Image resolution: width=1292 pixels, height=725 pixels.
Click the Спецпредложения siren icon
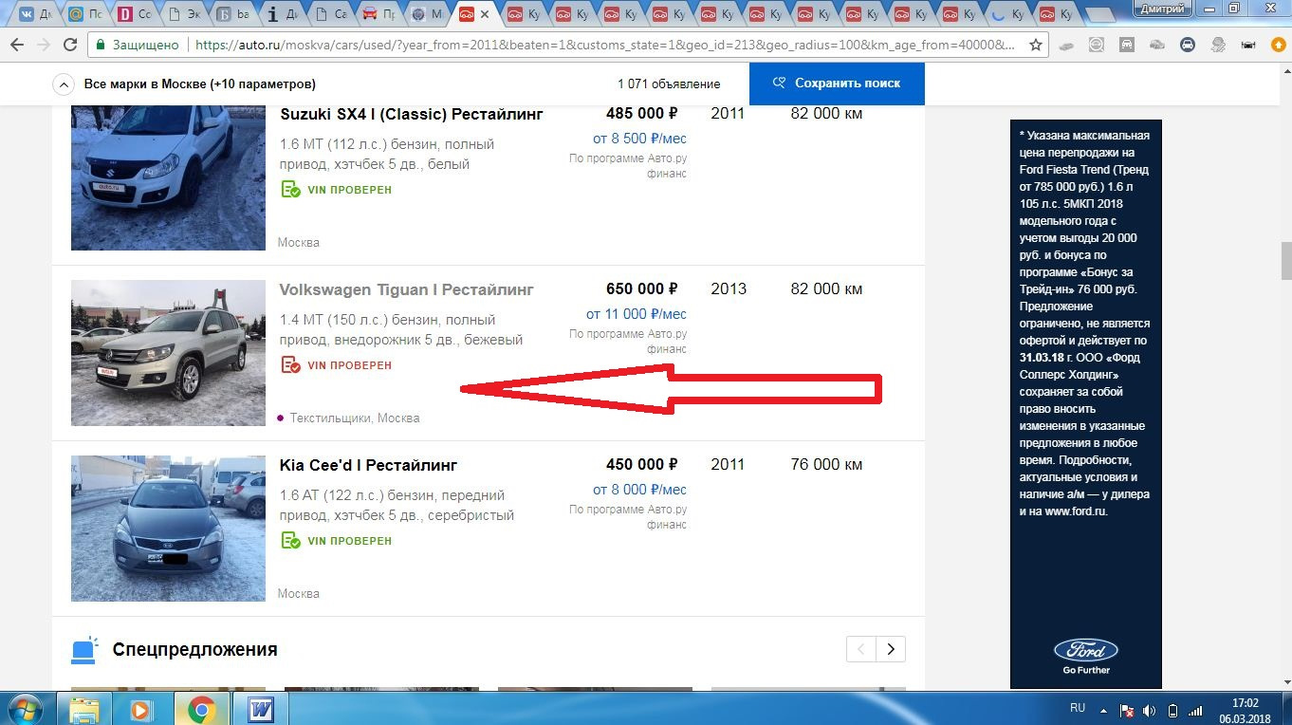pos(84,650)
